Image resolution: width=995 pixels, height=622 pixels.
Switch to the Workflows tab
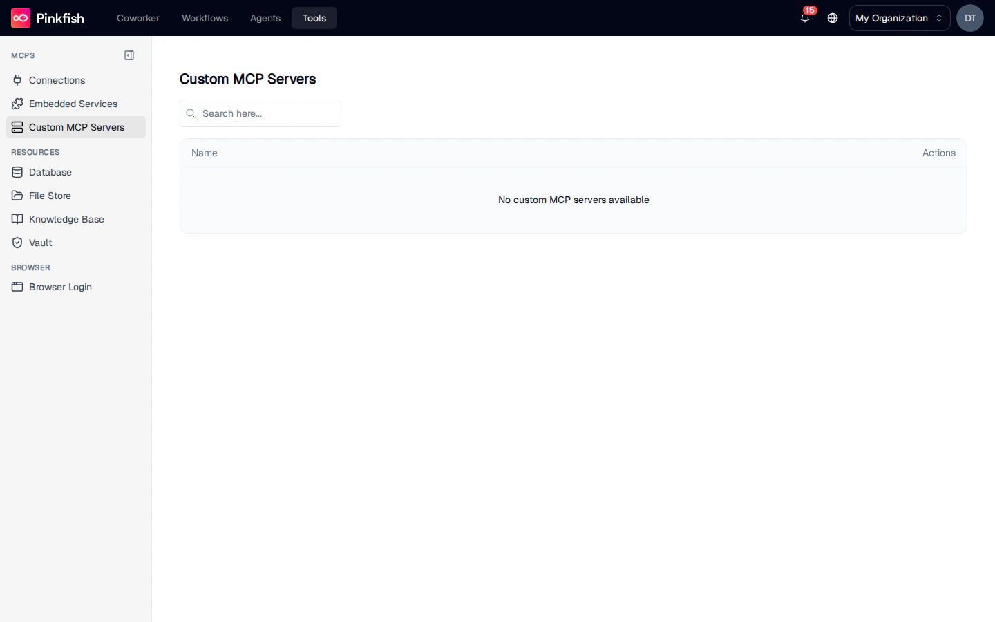(205, 18)
